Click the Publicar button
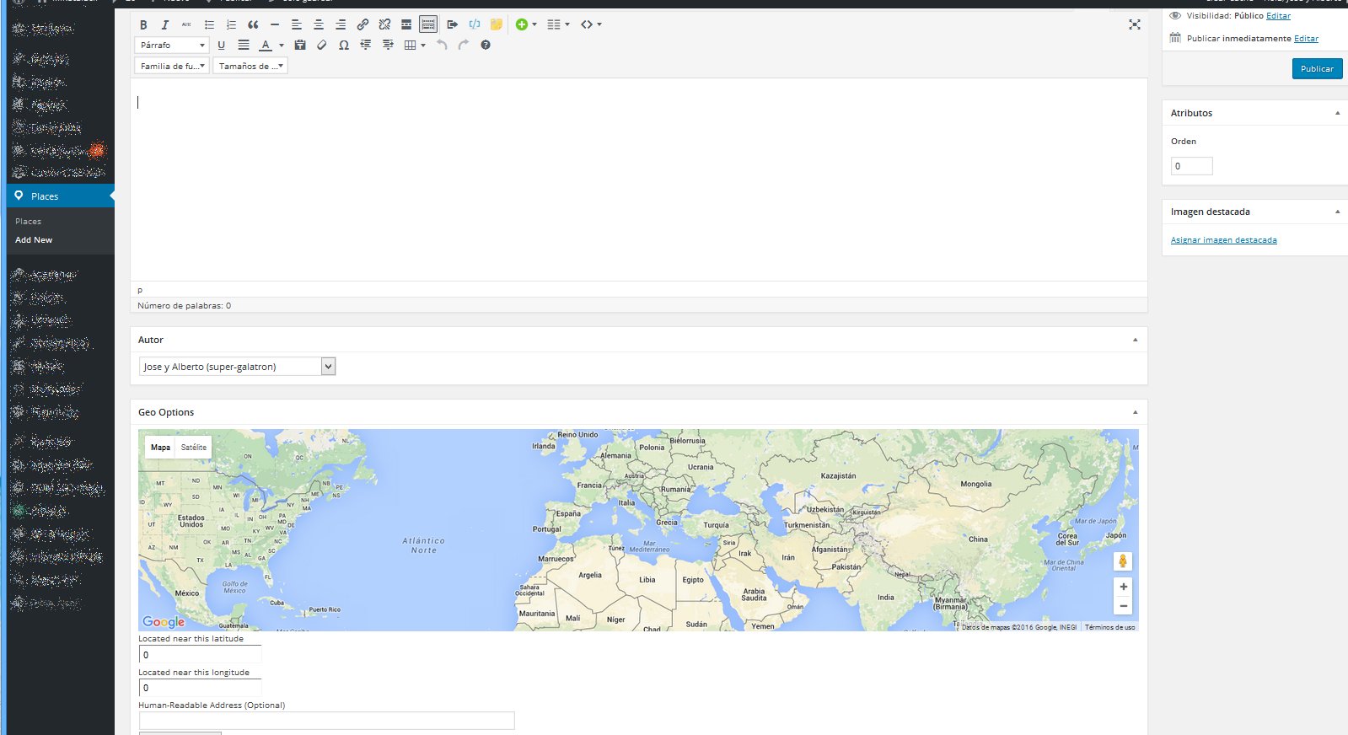The width and height of the screenshot is (1348, 735). (1317, 69)
